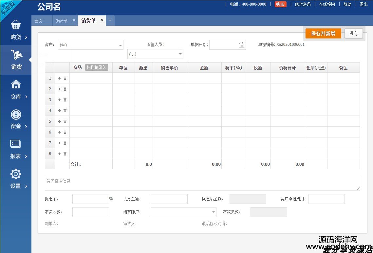The image size is (373, 253).
Task: Switch to the 首页 tab
Action: 39,21
